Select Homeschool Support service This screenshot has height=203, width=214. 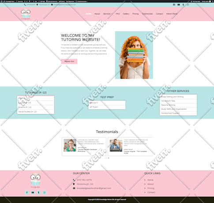click(178, 113)
